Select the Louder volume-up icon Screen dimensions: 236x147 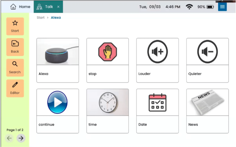pos(157,52)
